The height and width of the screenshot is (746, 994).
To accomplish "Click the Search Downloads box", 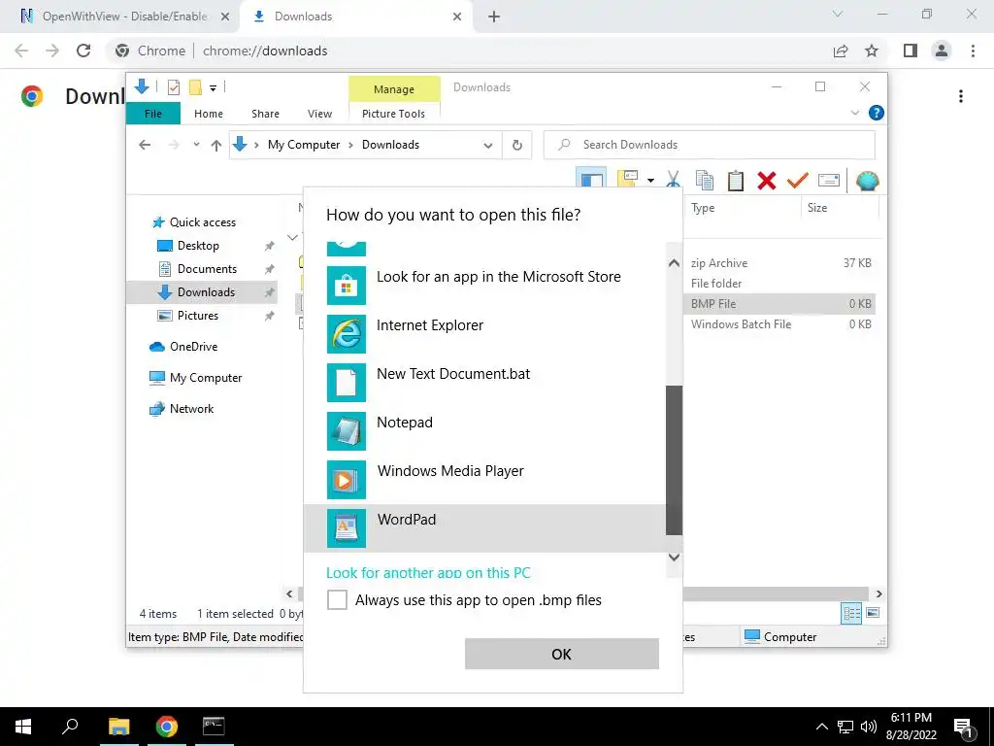I will pyautogui.click(x=710, y=145).
